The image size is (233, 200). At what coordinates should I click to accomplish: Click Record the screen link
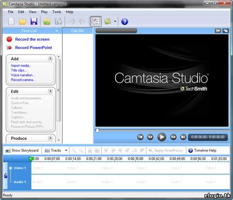coord(32,39)
